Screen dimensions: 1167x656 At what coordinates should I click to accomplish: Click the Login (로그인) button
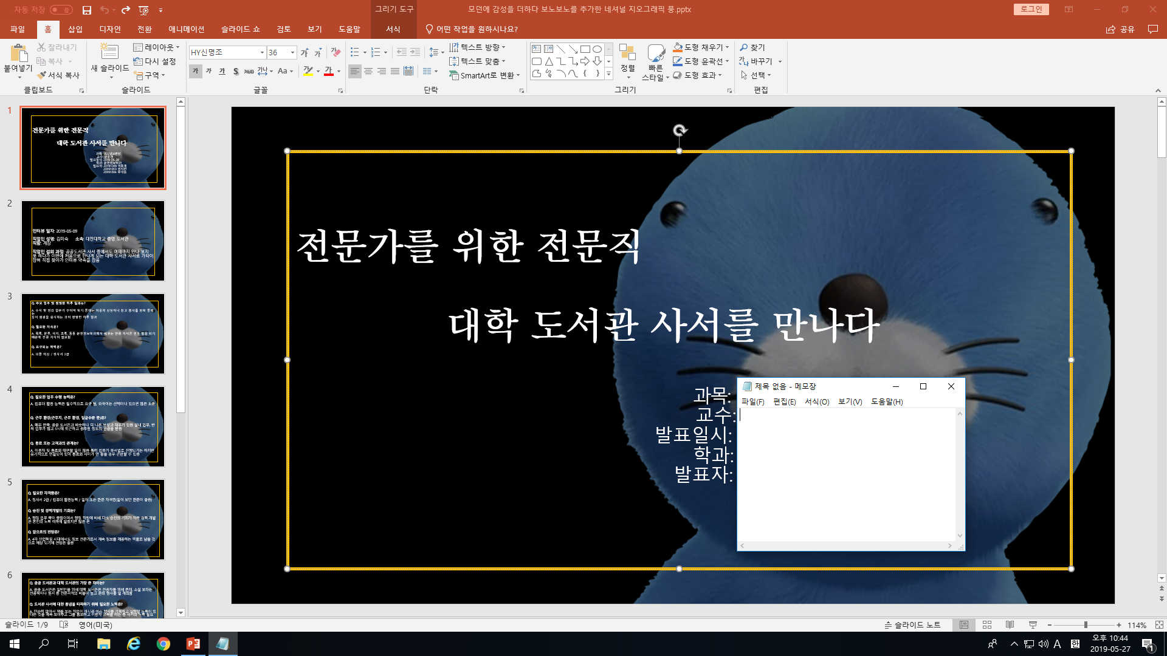point(1031,9)
